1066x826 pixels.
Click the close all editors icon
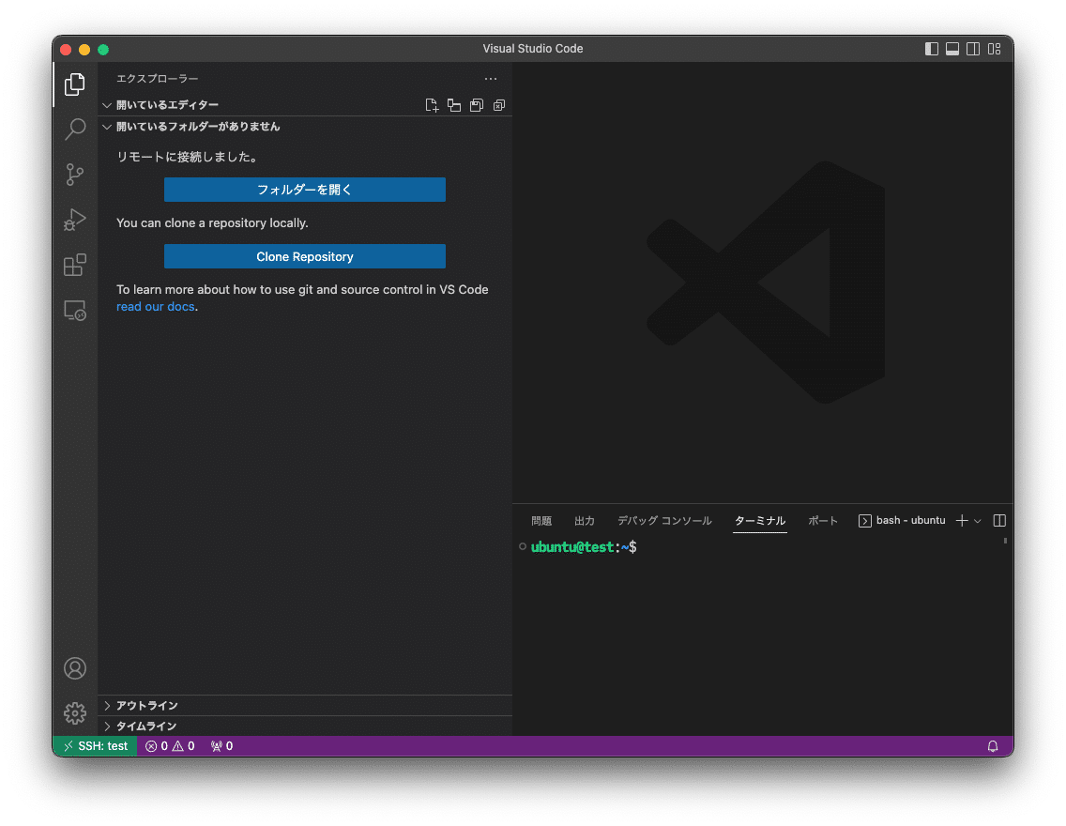[499, 105]
